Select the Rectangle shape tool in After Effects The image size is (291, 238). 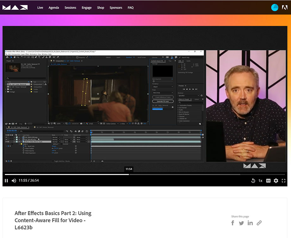pyautogui.click(x=33, y=57)
